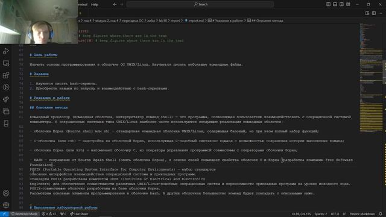Screen dimensions: 386x217
Task: Open the Remote Explorer sidebar icon
Action: click(6, 63)
